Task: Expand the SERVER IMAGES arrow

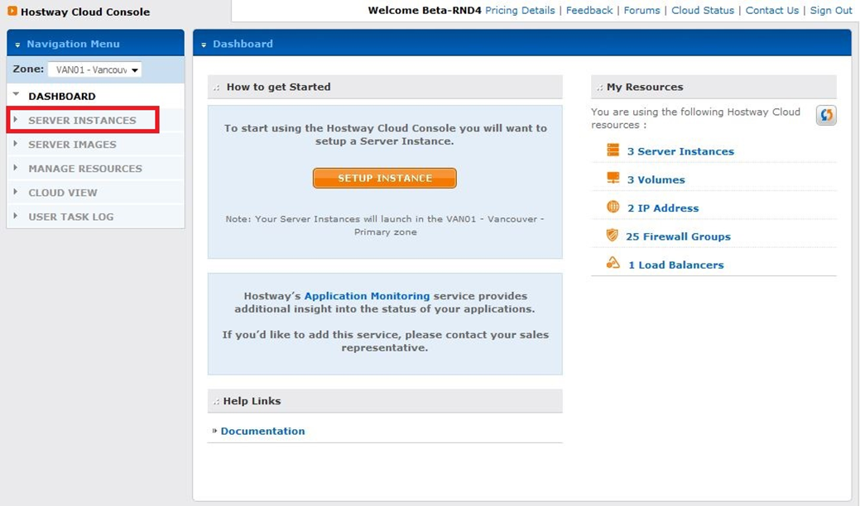Action: [x=16, y=144]
